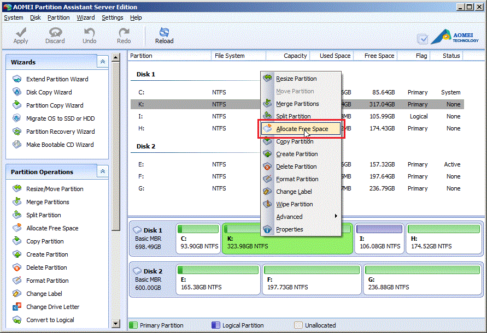Click the Apply checkmark toolbar icon
The image size is (487, 333).
tap(21, 32)
